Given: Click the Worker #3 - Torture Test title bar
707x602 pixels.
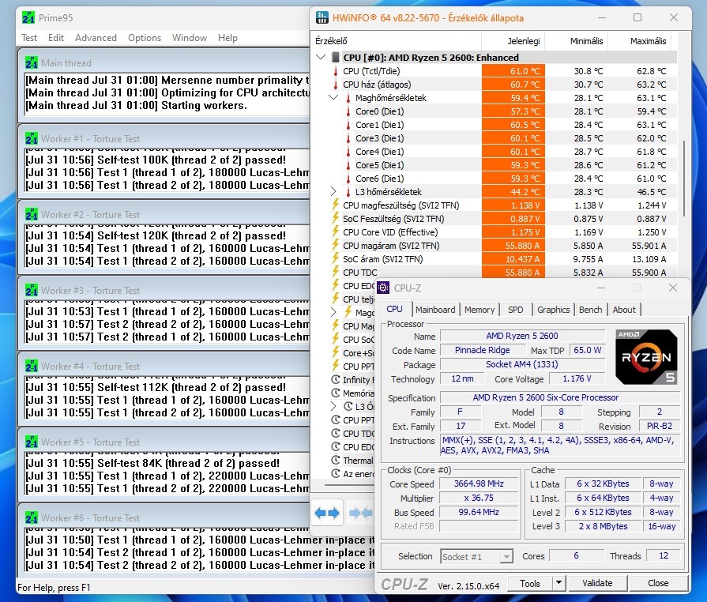Looking at the screenshot, I should tap(164, 290).
